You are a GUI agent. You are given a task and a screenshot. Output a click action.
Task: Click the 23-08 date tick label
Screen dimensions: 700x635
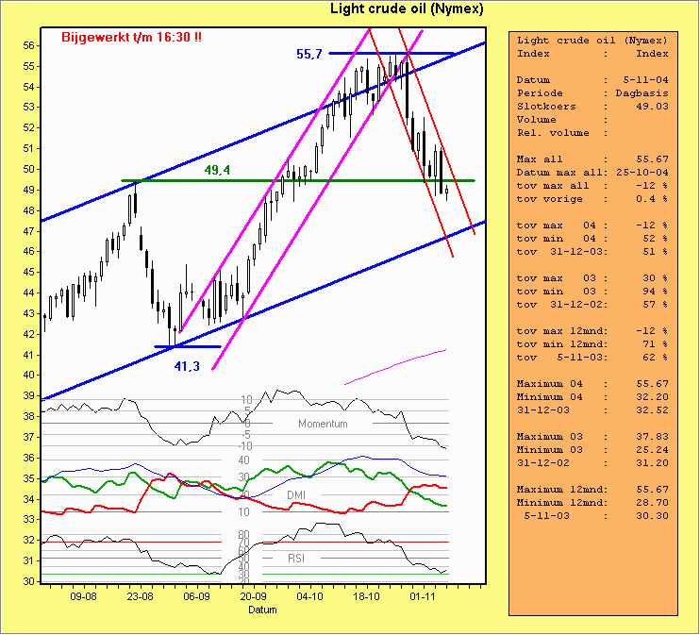coord(141,597)
